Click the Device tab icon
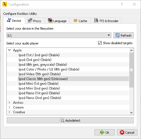Image resolution: width=141 pixels, height=139 pixels. (9, 20)
